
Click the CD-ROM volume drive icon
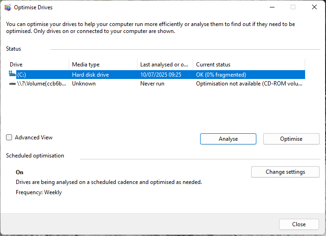click(x=12, y=84)
